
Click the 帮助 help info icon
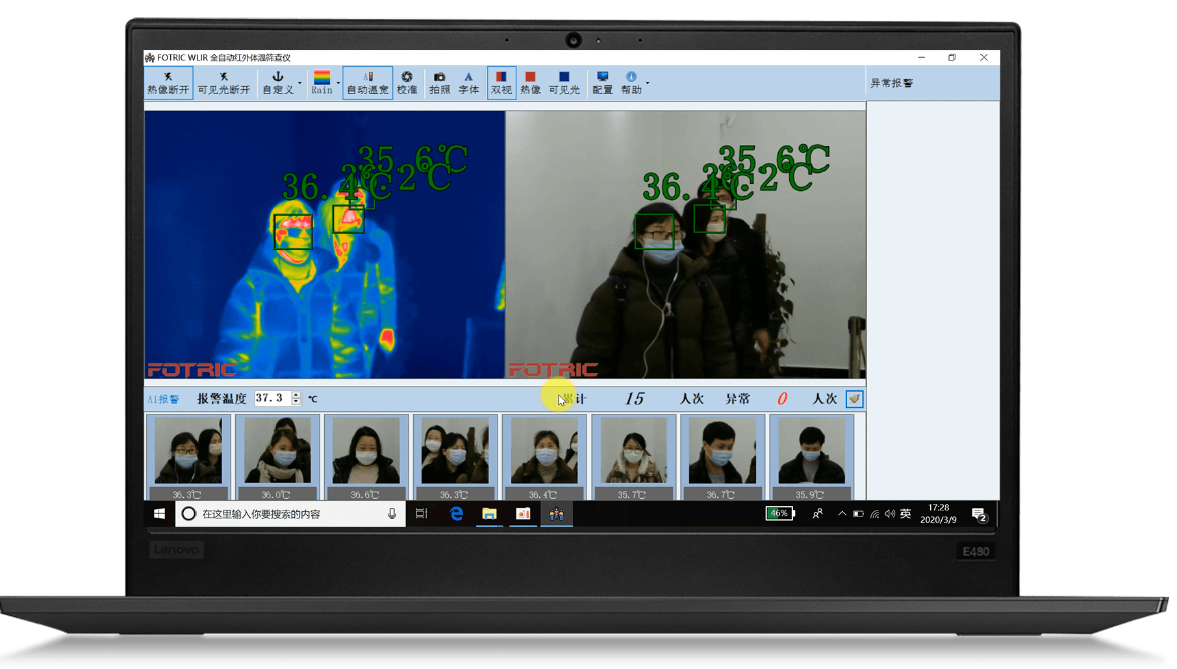pyautogui.click(x=631, y=77)
